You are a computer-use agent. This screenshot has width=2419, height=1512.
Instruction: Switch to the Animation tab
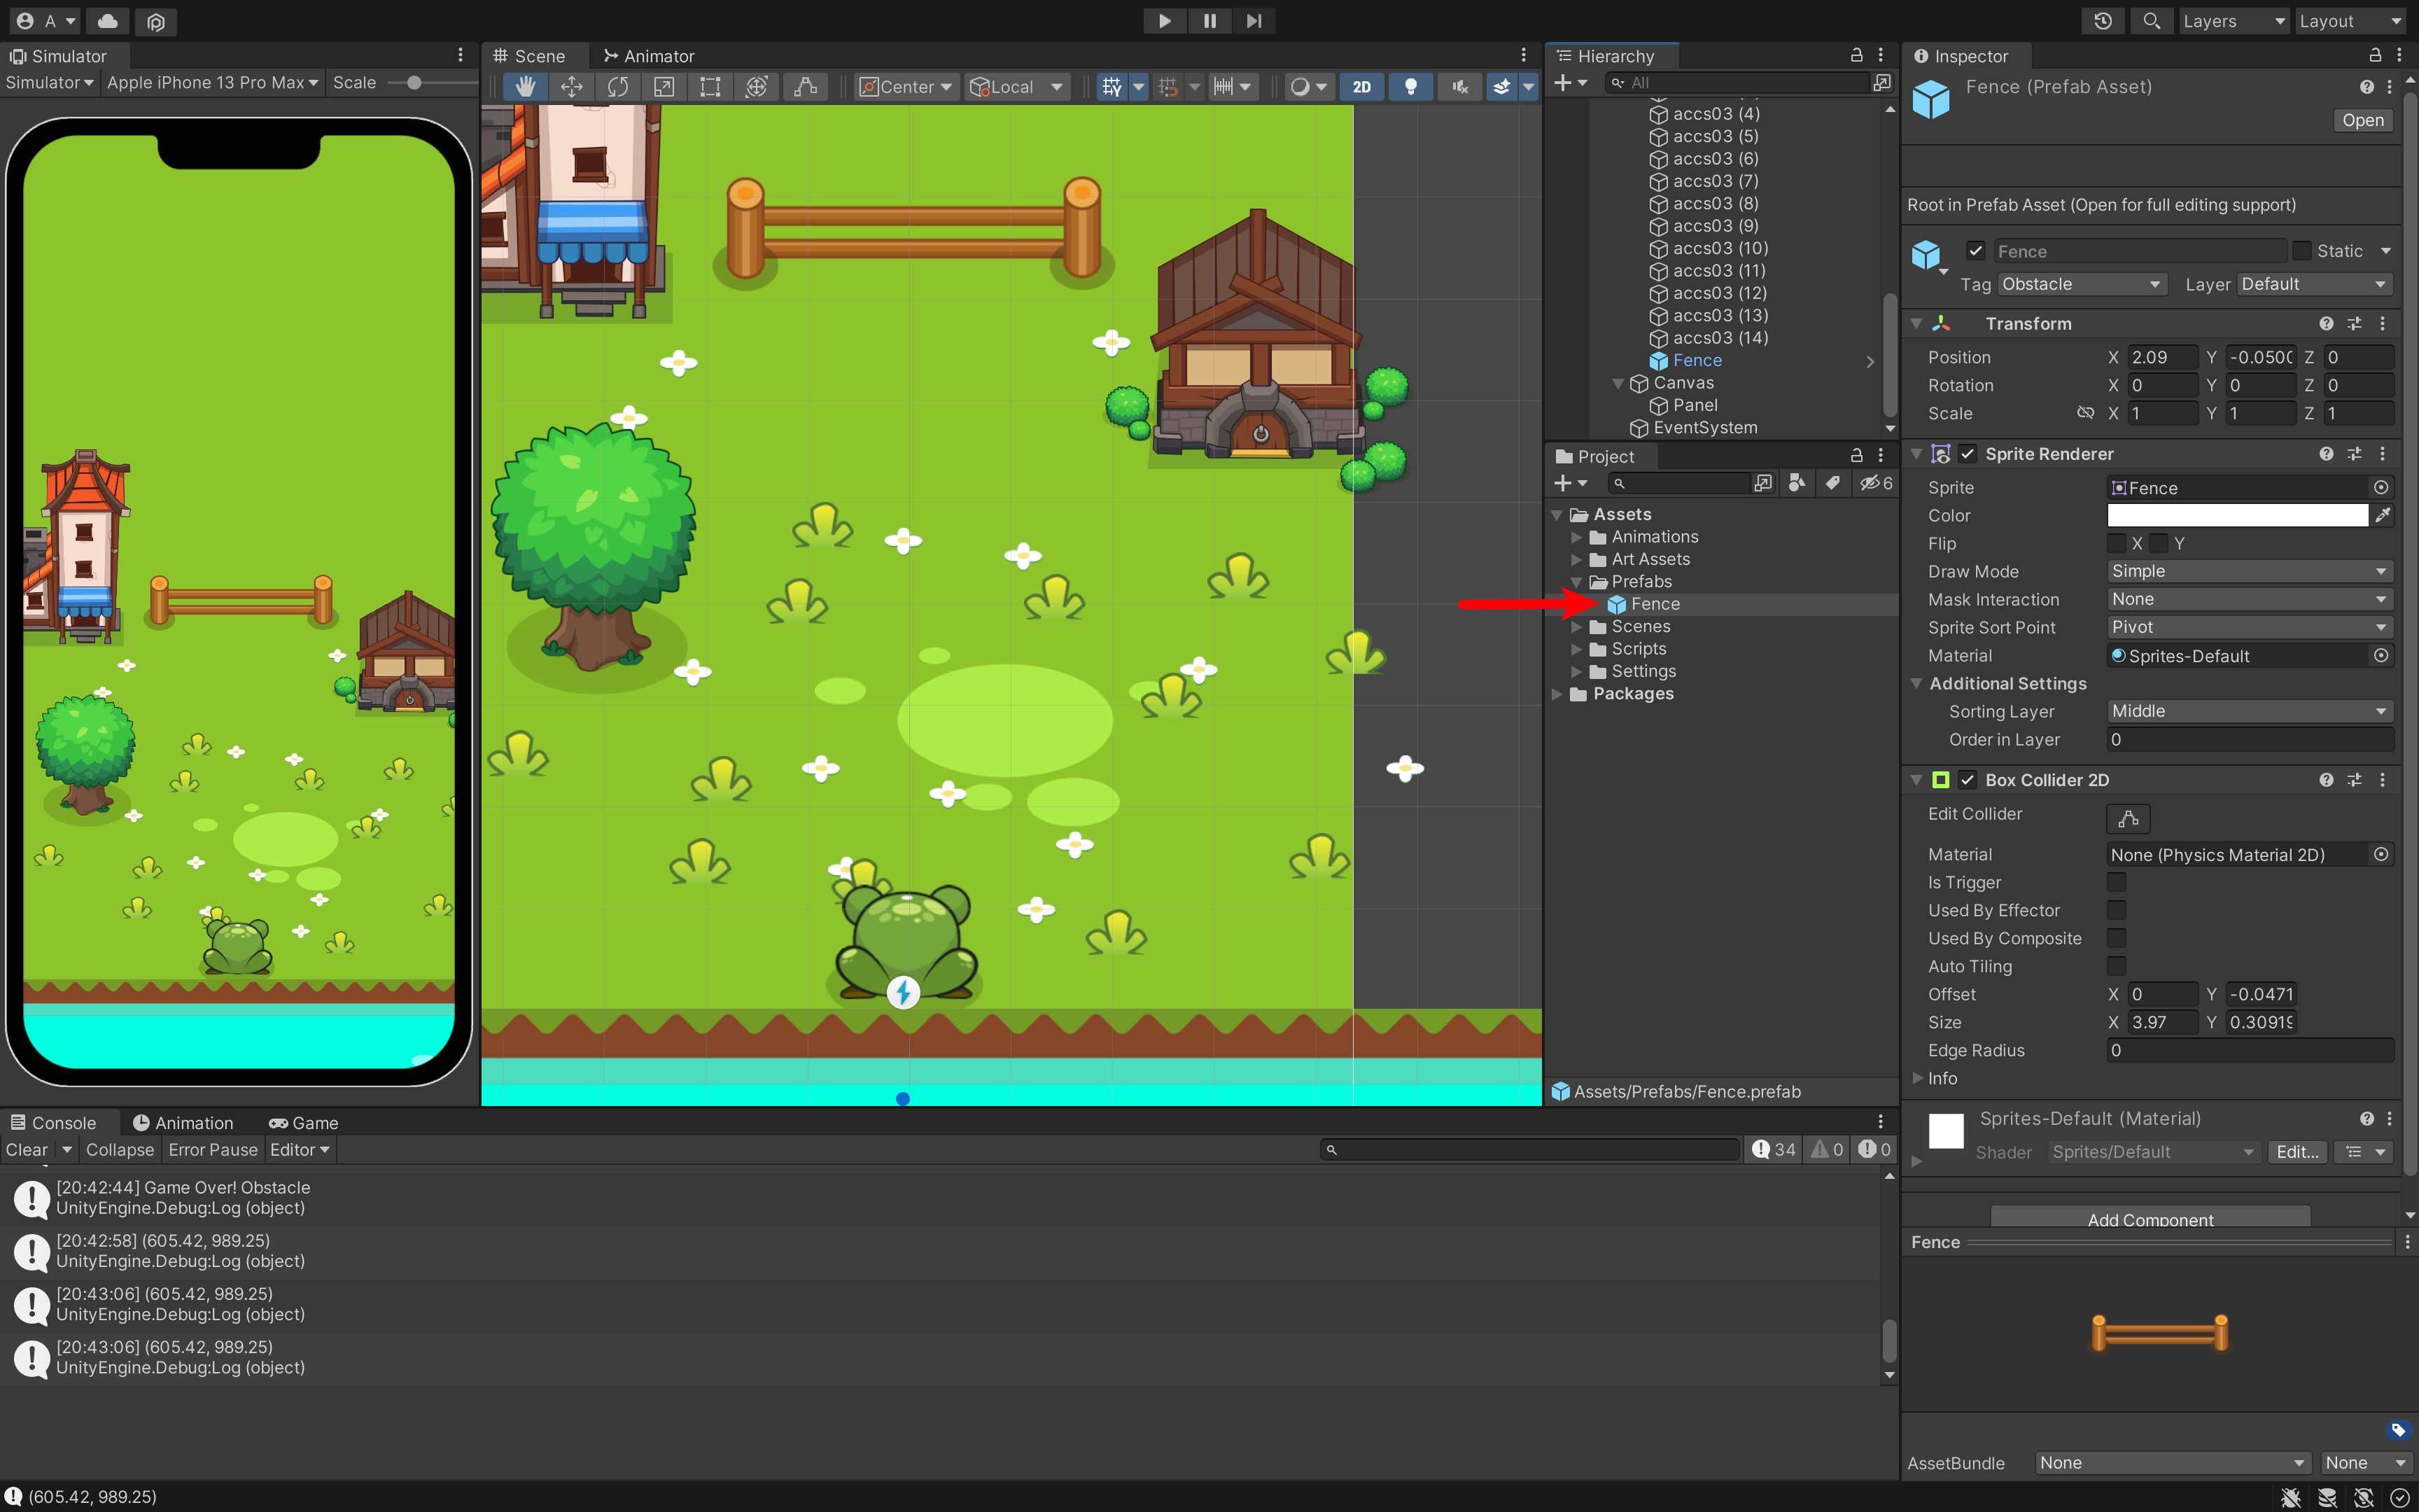(x=183, y=1123)
